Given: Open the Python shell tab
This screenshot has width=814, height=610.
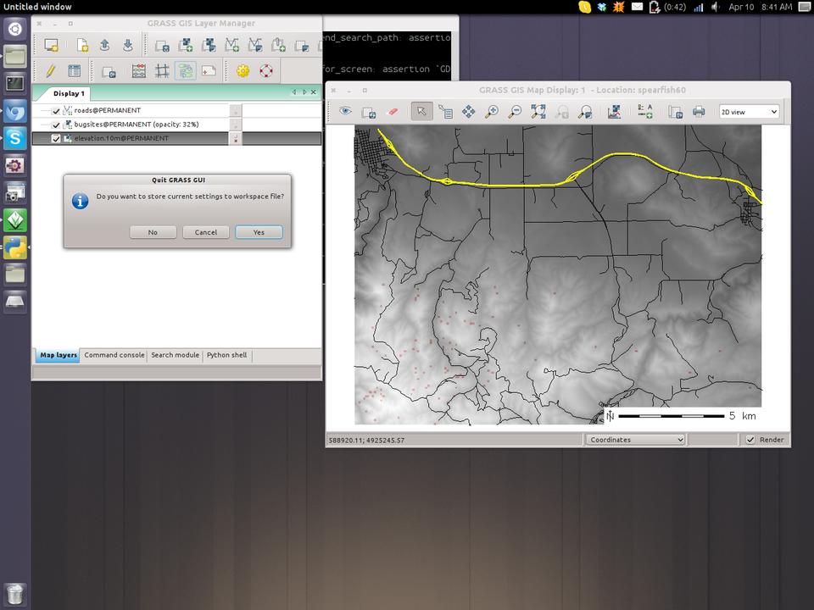Looking at the screenshot, I should click(x=226, y=355).
